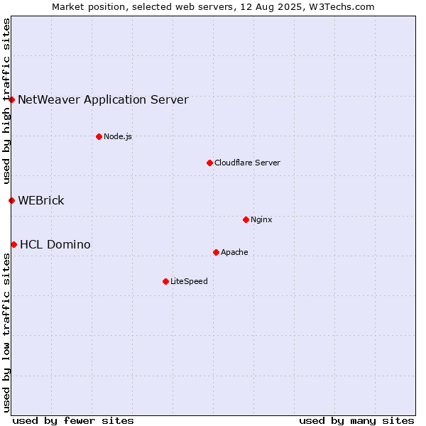Select the 'Nginx' label text

[x=261, y=219]
